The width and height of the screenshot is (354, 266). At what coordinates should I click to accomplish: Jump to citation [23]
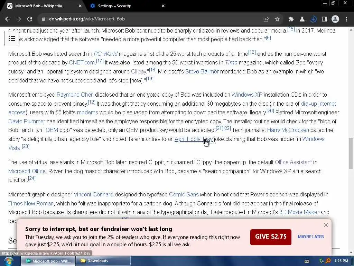[x=26, y=147]
